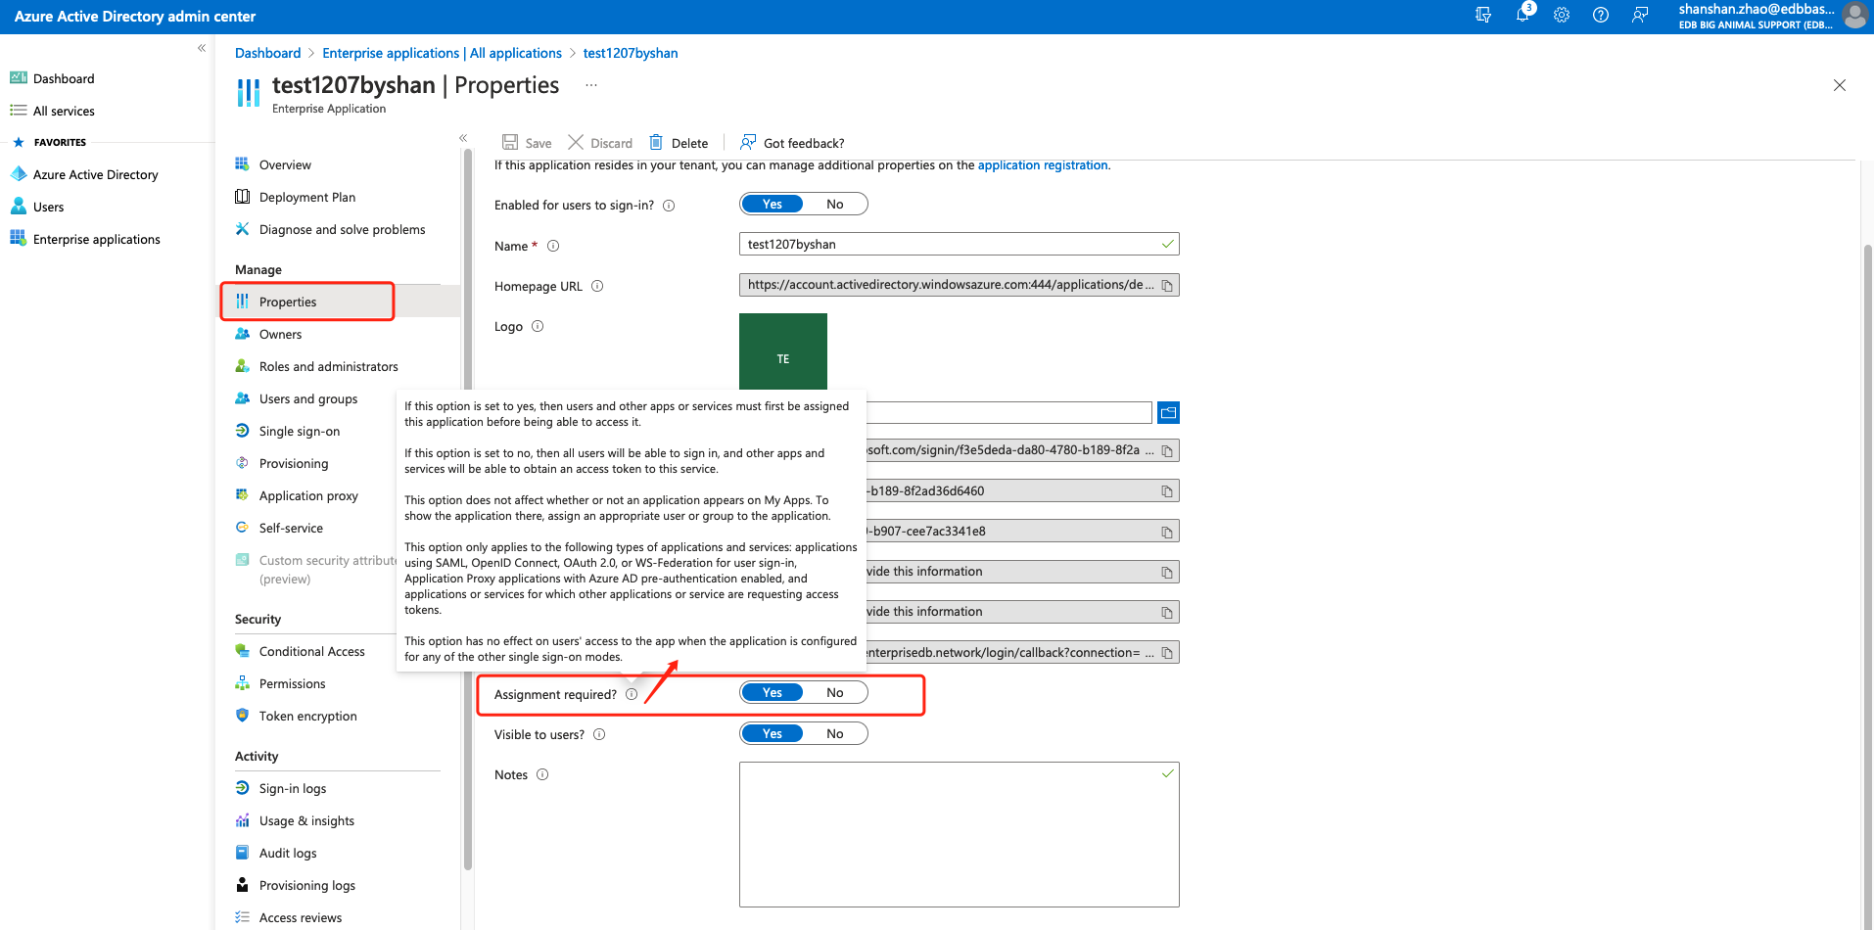Click the info icon next to Logo
This screenshot has width=1874, height=930.
point(538,326)
